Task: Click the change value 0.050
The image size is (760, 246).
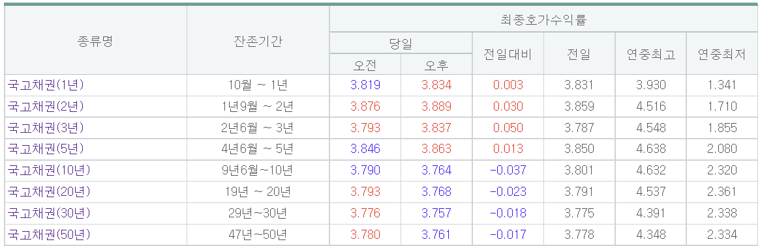Action: coord(508,128)
